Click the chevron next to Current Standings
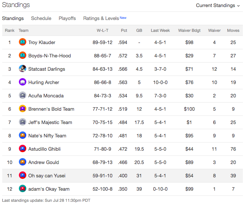 238,6
